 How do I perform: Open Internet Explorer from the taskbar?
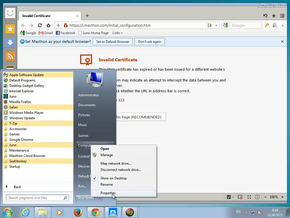pyautogui.click(x=25, y=212)
